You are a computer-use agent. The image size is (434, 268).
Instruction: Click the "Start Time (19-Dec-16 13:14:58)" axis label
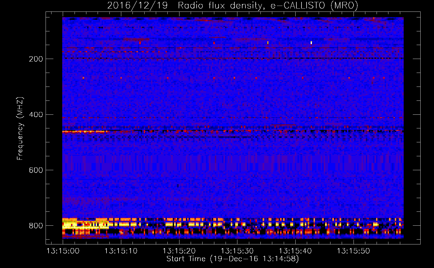click(233, 259)
